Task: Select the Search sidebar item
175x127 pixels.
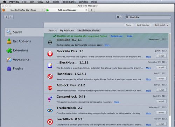Action: [x=24, y=32]
